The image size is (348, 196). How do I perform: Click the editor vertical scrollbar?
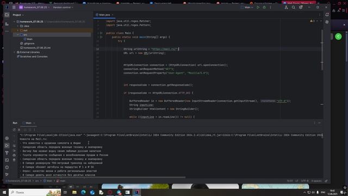point(322,50)
